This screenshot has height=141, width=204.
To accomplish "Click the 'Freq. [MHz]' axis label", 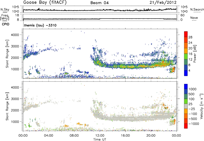I will [x=5, y=17].
